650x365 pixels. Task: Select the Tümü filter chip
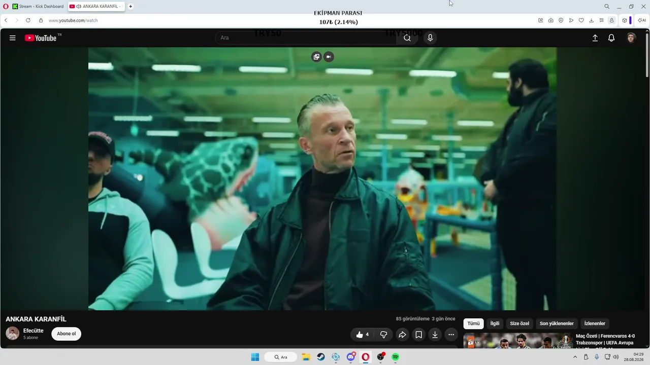[473, 323]
